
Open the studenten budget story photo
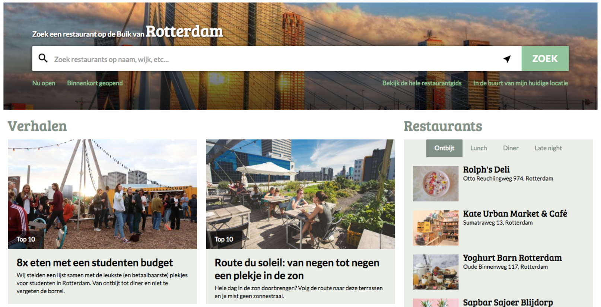tap(102, 194)
